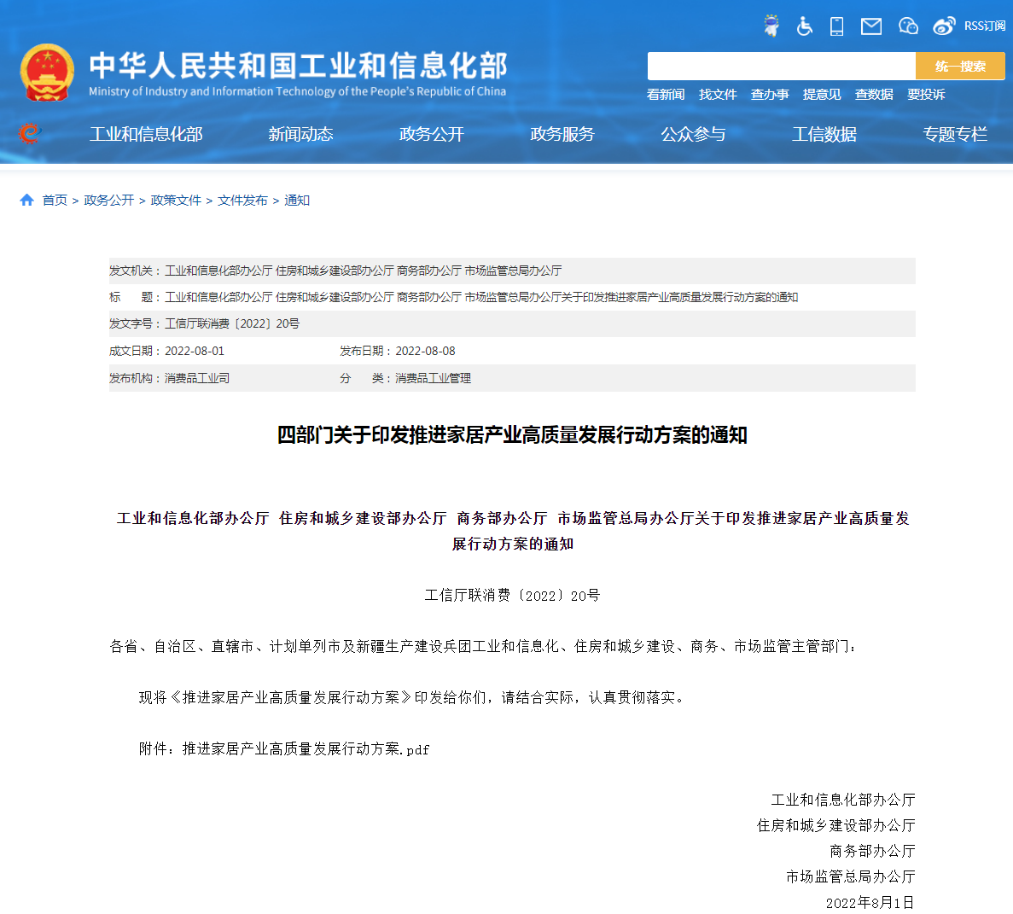Click the mobile phone version icon

point(836,26)
